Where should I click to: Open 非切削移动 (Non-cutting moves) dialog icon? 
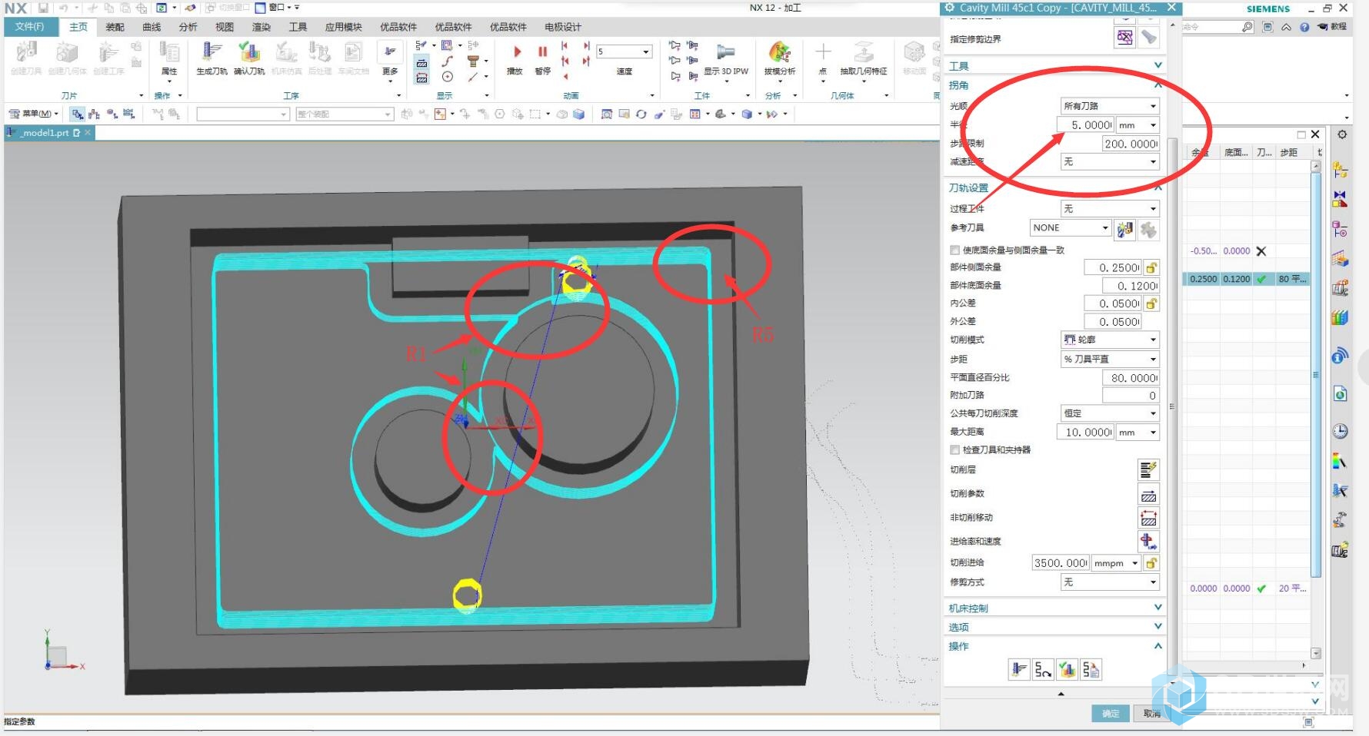point(1148,518)
